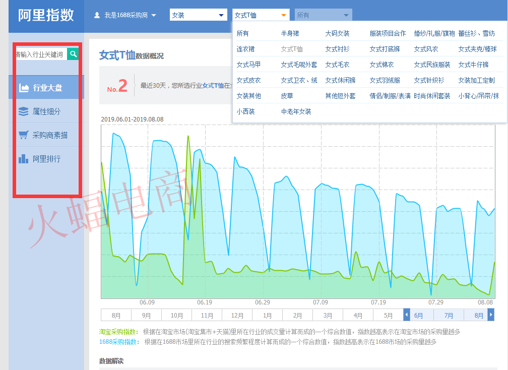This screenshot has width=508, height=370.
Task: Click the industry keyword search field
Action: 40,54
